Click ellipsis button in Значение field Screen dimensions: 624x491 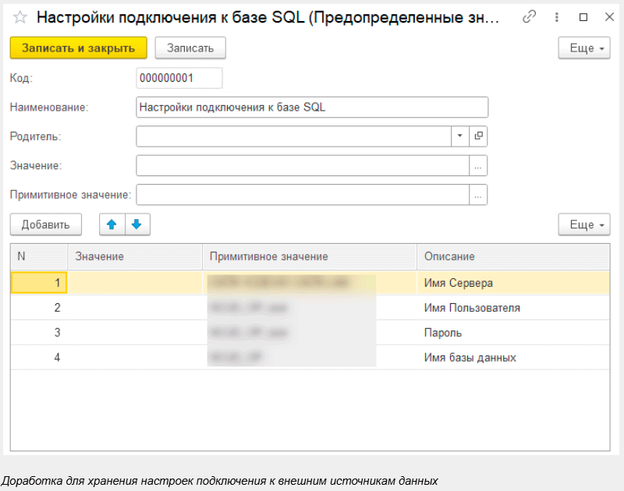tap(479, 165)
